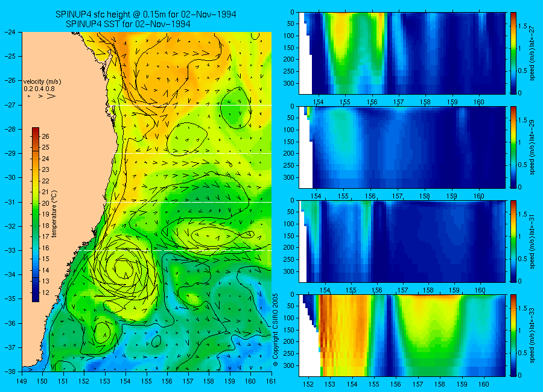Click the '-28' latitude tick on the main map

tap(10, 129)
